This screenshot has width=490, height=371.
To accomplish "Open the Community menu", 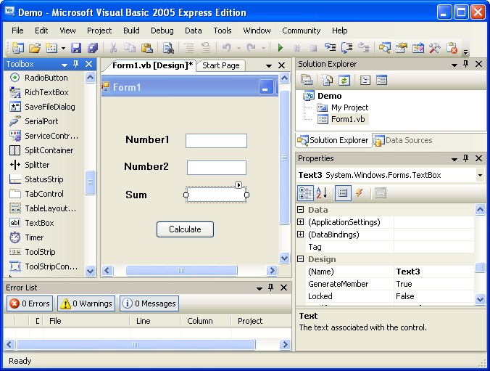I will 302,30.
